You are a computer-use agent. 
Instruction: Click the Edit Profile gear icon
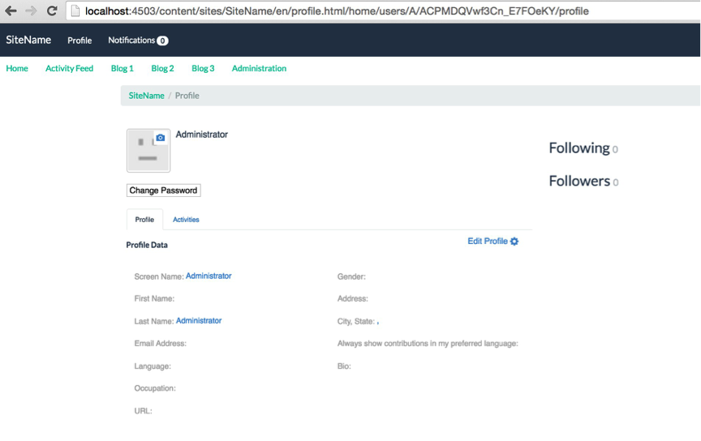[514, 242]
